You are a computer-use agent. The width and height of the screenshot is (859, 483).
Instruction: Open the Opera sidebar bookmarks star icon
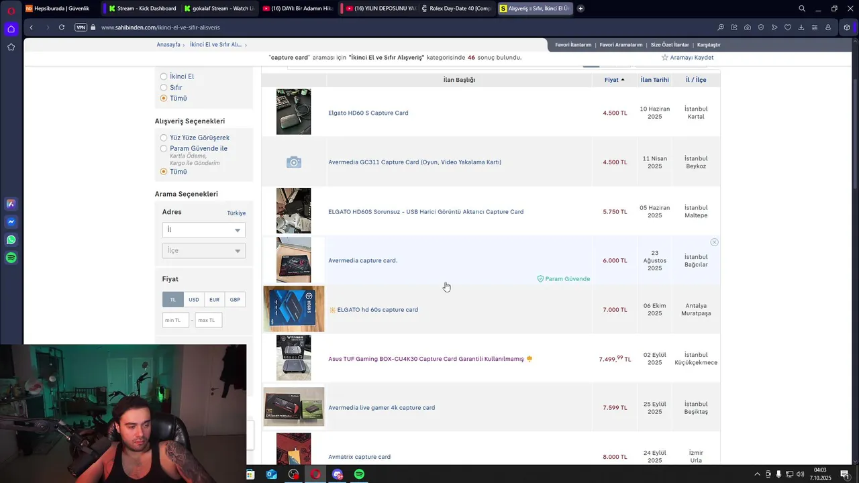11,47
